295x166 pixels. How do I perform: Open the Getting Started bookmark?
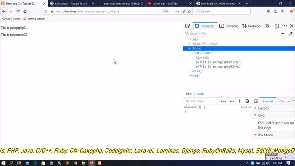click(x=34, y=18)
